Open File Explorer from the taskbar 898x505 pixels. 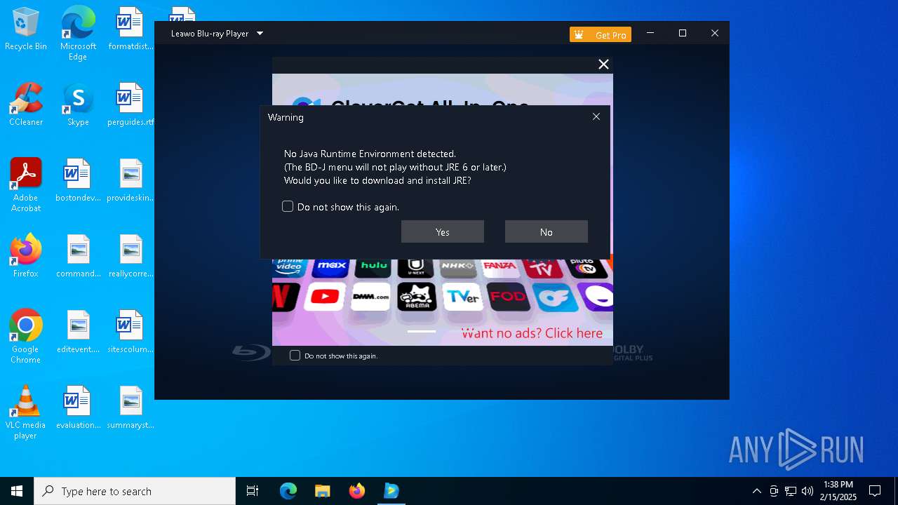click(322, 491)
